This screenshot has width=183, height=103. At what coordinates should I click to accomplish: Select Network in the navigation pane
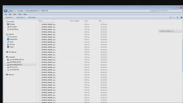pyautogui.click(x=11, y=75)
